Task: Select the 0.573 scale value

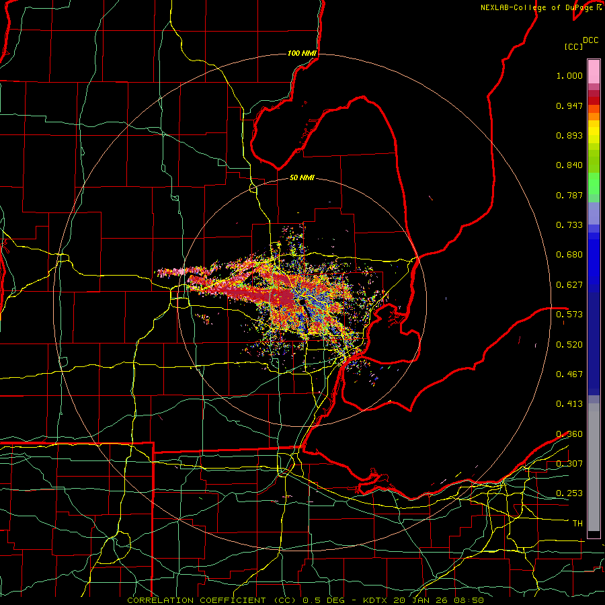Action: pyautogui.click(x=569, y=315)
